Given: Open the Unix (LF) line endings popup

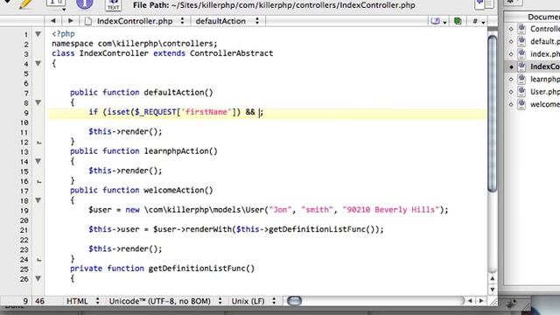Looking at the screenshot, I should [x=253, y=301].
